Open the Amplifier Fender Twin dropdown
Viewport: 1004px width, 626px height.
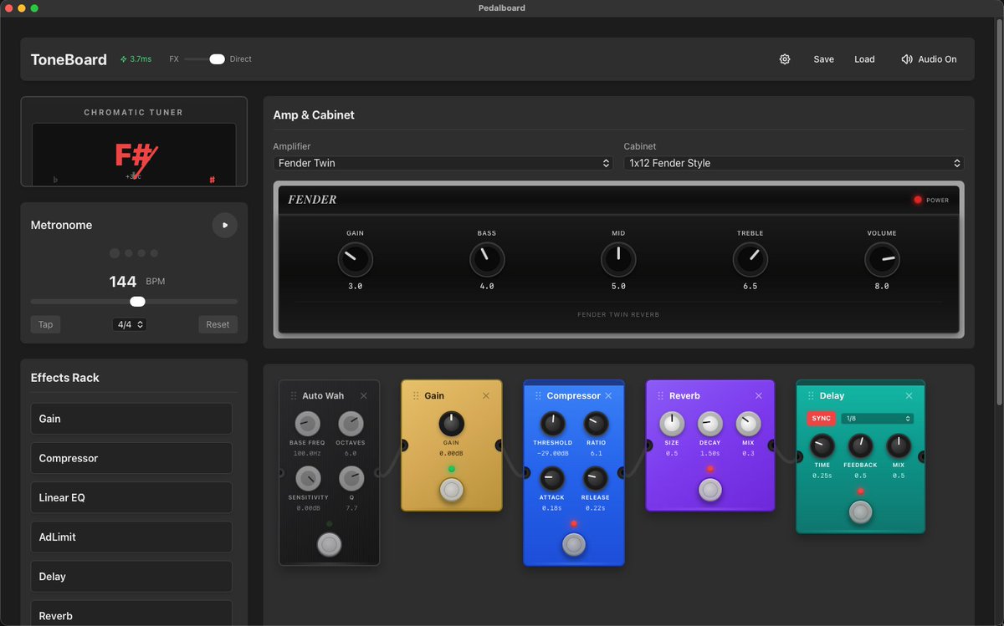point(443,163)
